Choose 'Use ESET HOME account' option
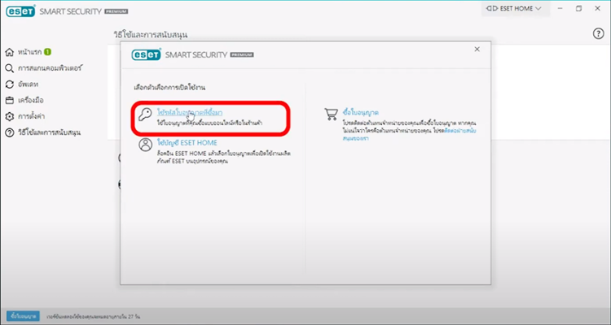 [x=187, y=143]
